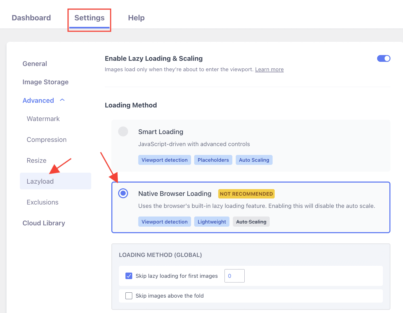Uncheck Skip lazy loading for first images
The width and height of the screenshot is (403, 313).
(x=129, y=276)
